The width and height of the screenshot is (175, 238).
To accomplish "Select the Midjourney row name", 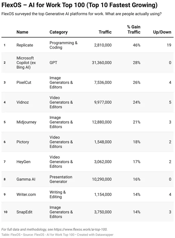I will (x=26, y=122).
